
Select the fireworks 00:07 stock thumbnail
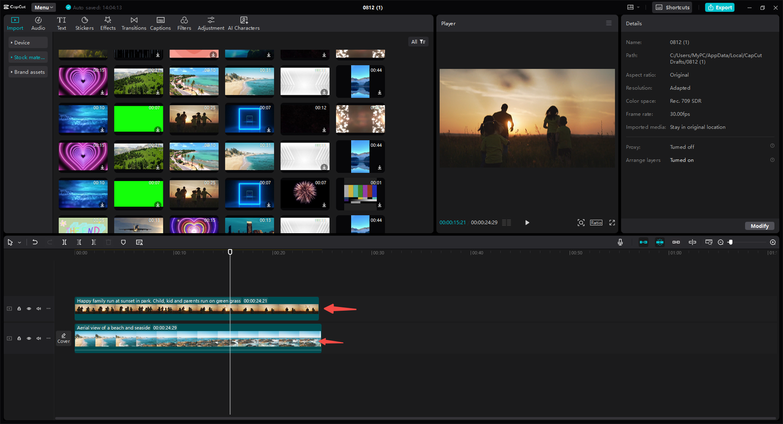[x=305, y=193]
